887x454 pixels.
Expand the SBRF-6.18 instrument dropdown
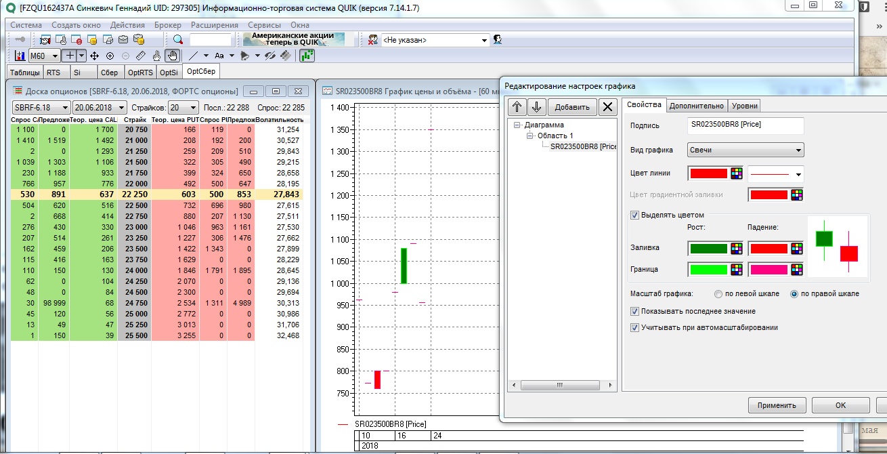coord(65,108)
